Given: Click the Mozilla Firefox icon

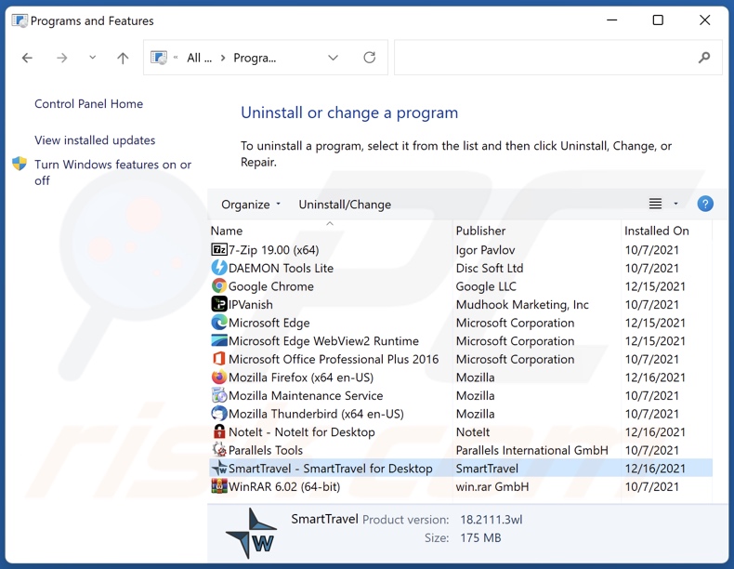Looking at the screenshot, I should [x=219, y=377].
